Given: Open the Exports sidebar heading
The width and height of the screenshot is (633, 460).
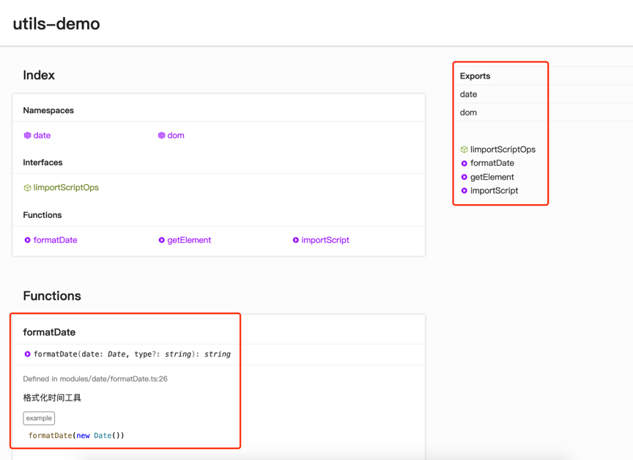Looking at the screenshot, I should point(475,76).
